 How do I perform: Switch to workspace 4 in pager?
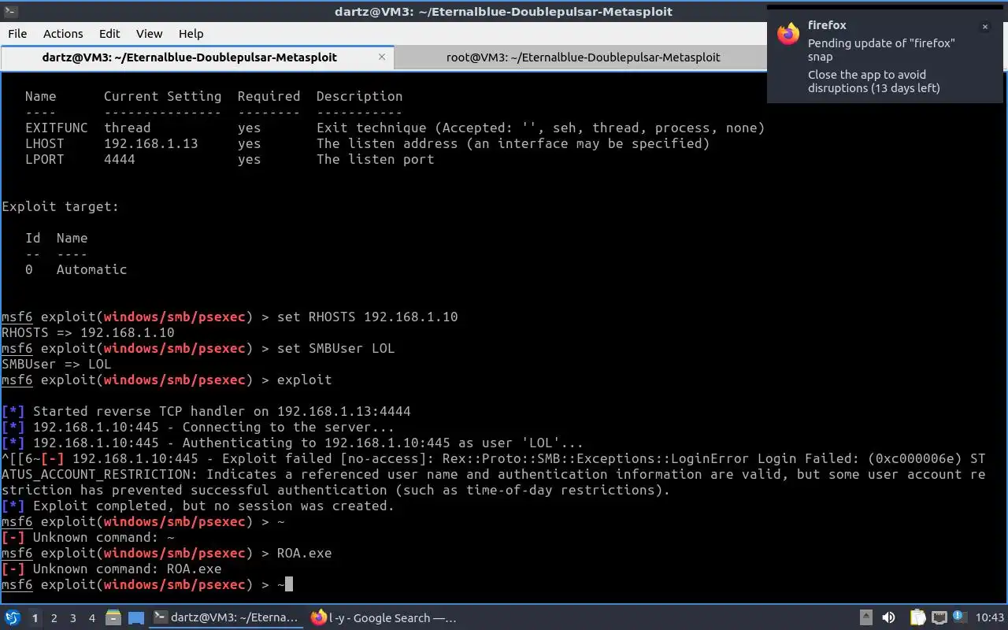click(x=92, y=618)
